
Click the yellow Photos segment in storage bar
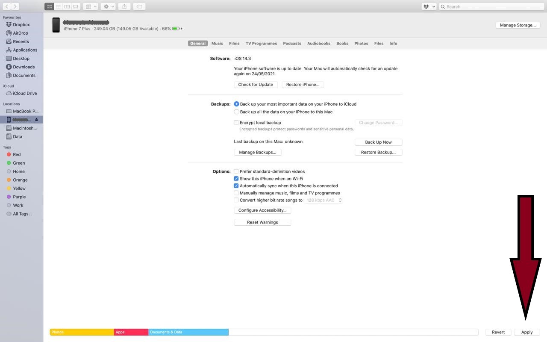[x=81, y=332]
